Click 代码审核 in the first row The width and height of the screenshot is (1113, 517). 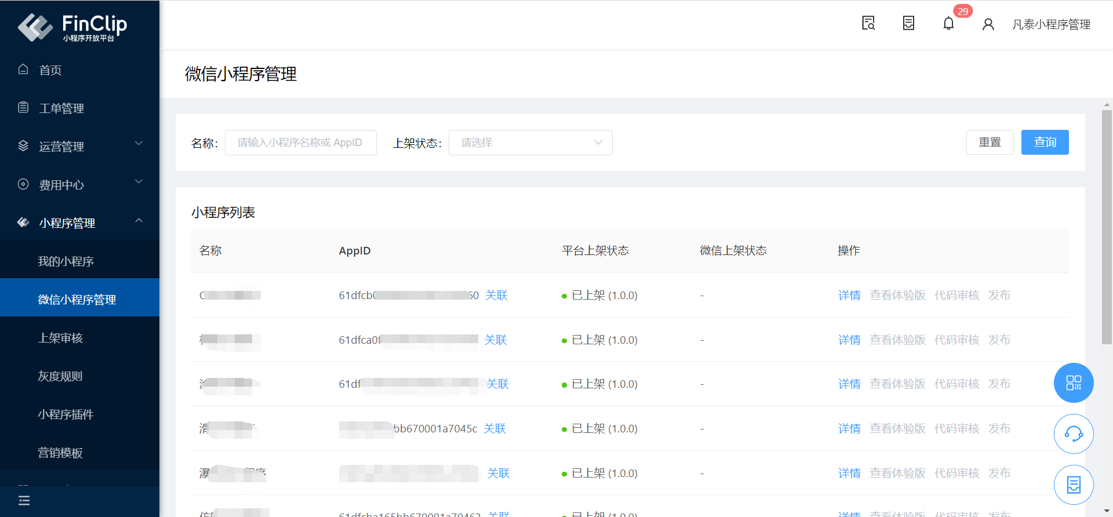tap(957, 296)
